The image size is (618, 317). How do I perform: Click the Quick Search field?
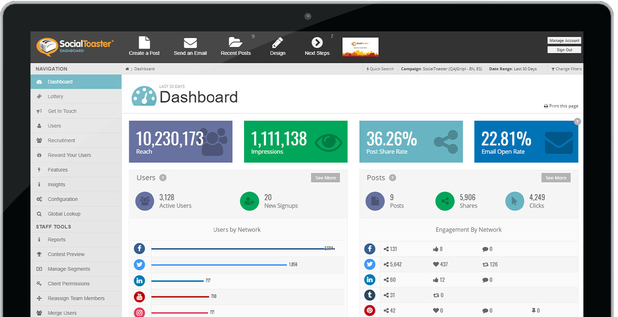coord(380,69)
